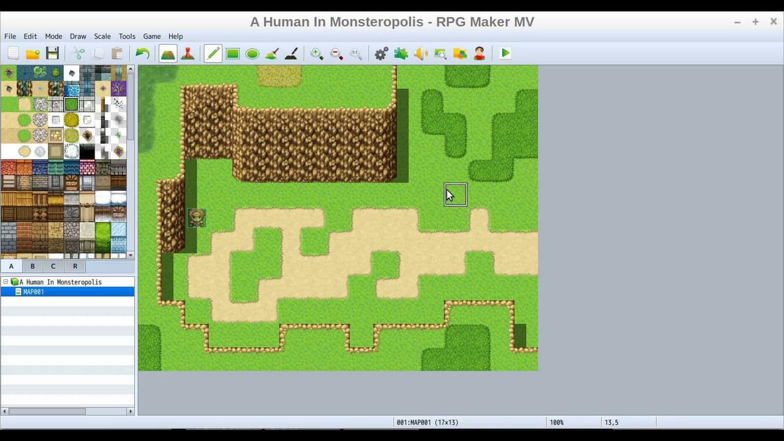Select the Flood Fill tool
This screenshot has height=441, width=784.
pos(272,53)
